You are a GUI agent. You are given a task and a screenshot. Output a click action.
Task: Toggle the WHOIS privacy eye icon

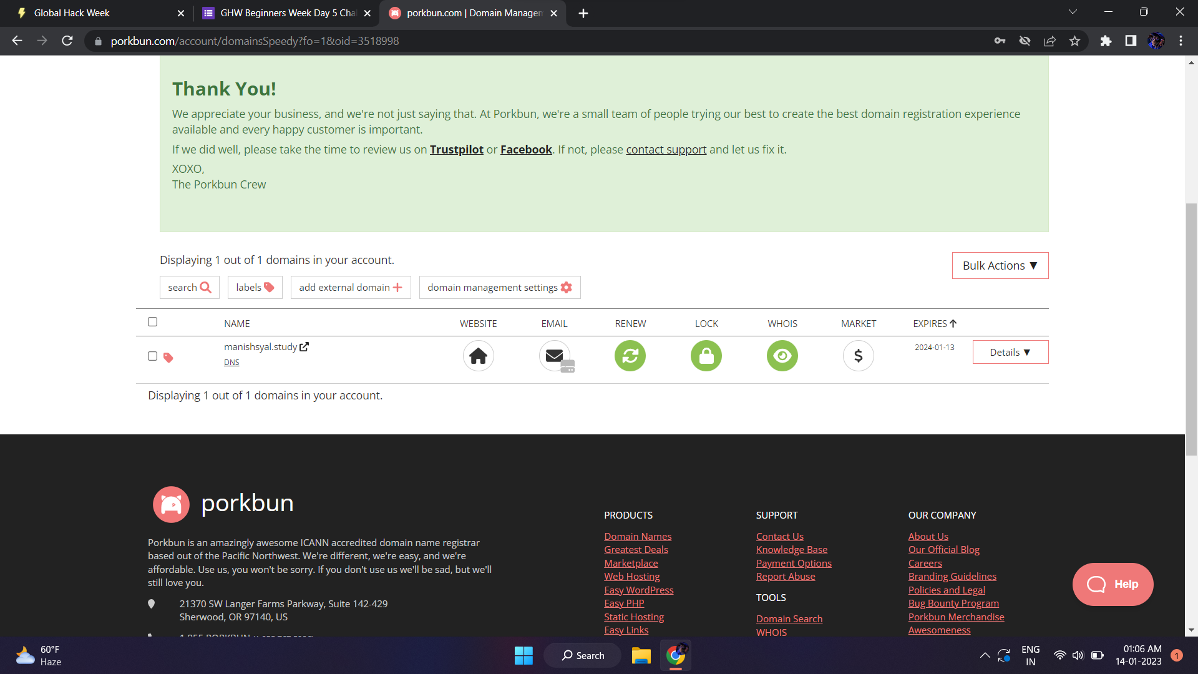click(782, 356)
